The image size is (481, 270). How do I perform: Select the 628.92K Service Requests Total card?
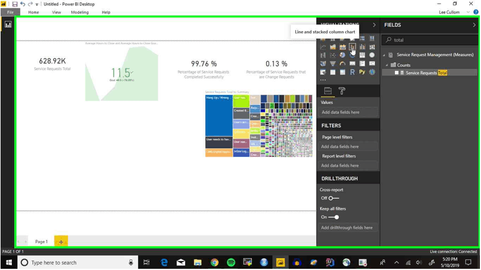[52, 64]
